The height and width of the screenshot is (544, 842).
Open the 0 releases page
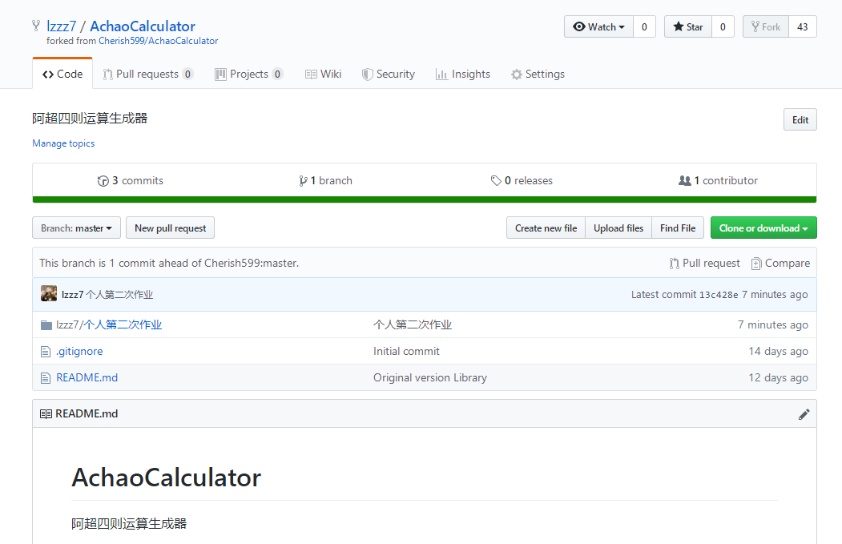522,180
